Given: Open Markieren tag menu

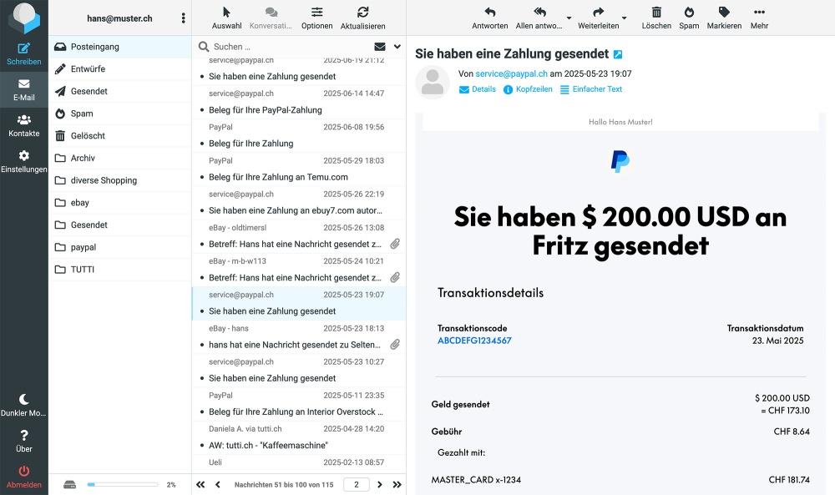Looking at the screenshot, I should (724, 18).
